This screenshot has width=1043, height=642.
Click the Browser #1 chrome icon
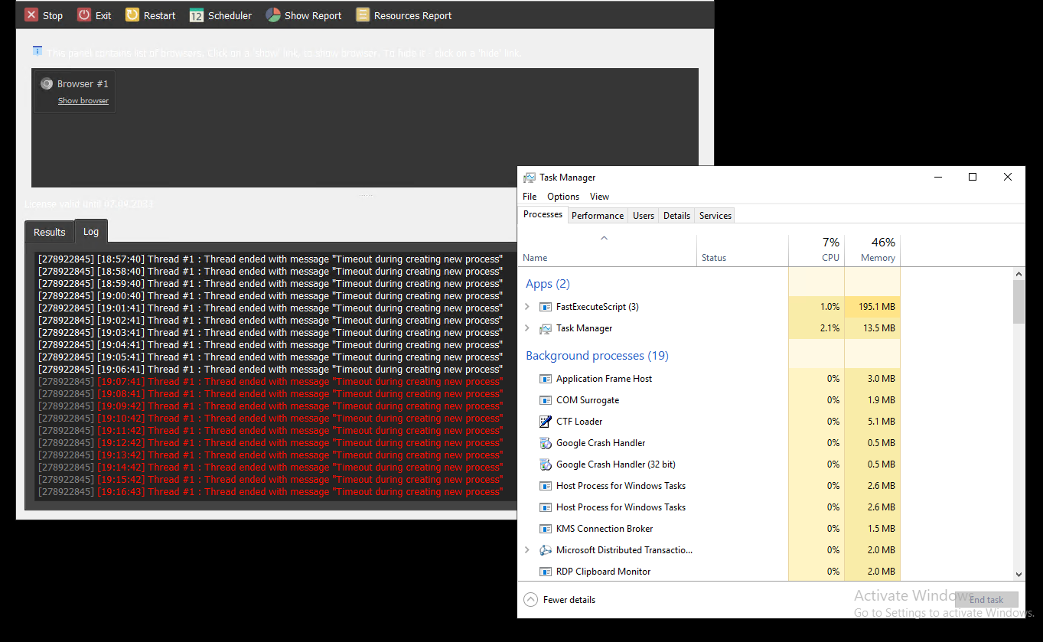coord(47,84)
